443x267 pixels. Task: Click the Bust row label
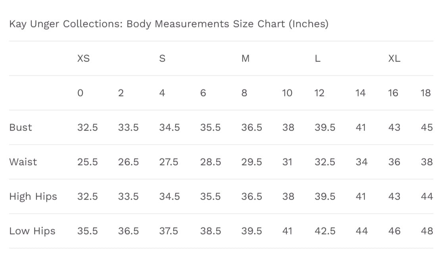coord(21,128)
